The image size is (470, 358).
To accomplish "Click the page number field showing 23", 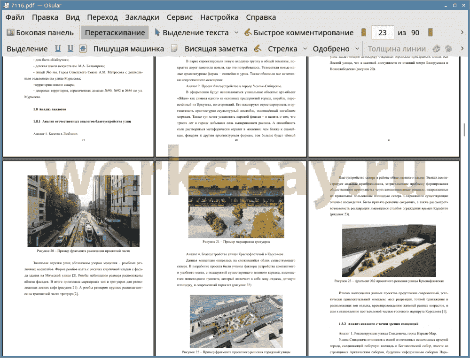I will tap(383, 33).
